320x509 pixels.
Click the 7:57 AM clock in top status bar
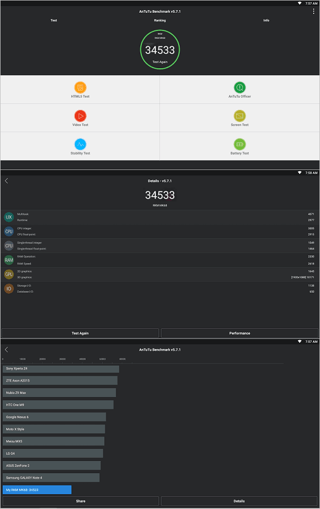tap(311, 3)
